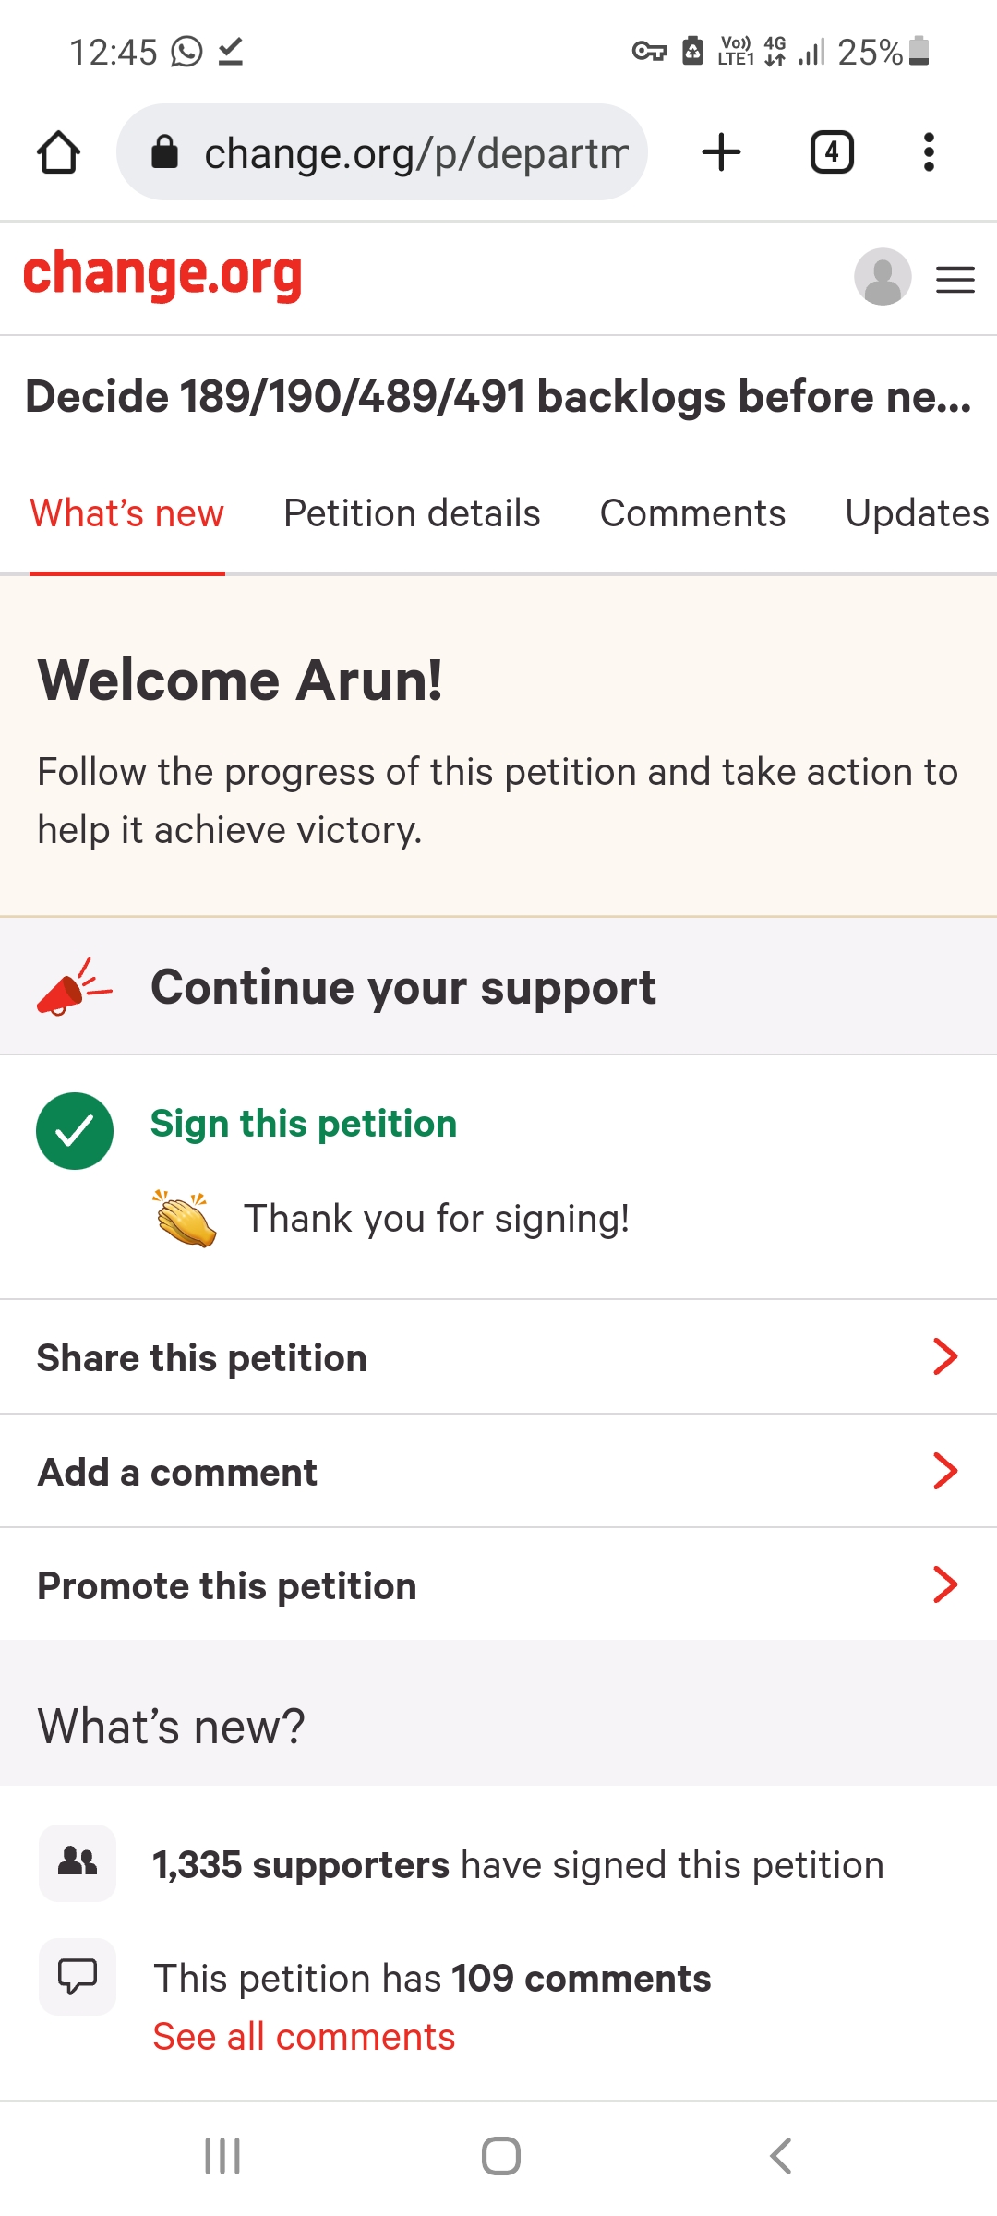Open the change.org hamburger menu
Image resolution: width=997 pixels, height=2216 pixels.
point(955,279)
